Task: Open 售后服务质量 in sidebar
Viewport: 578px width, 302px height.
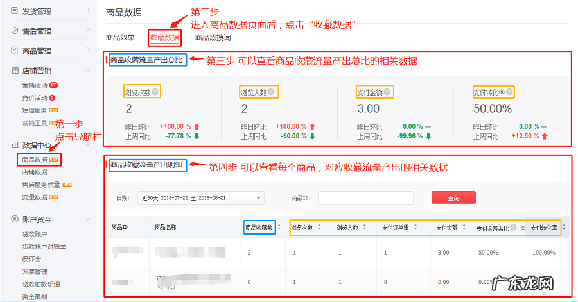Action: [x=41, y=185]
